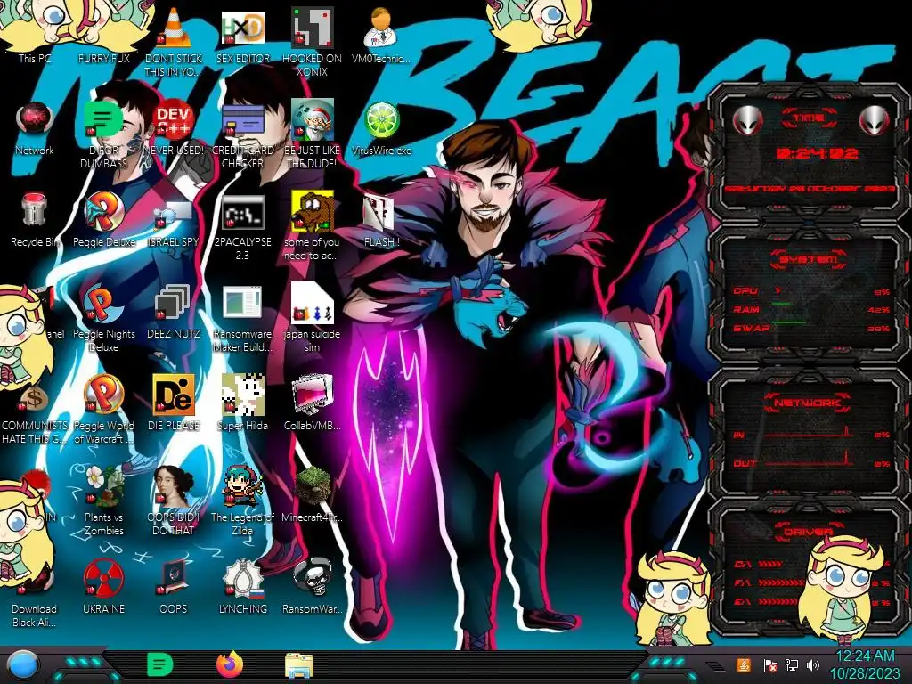Open Minecraft4Fr... grass block icon
Viewport: 912px width, 684px height.
(313, 494)
